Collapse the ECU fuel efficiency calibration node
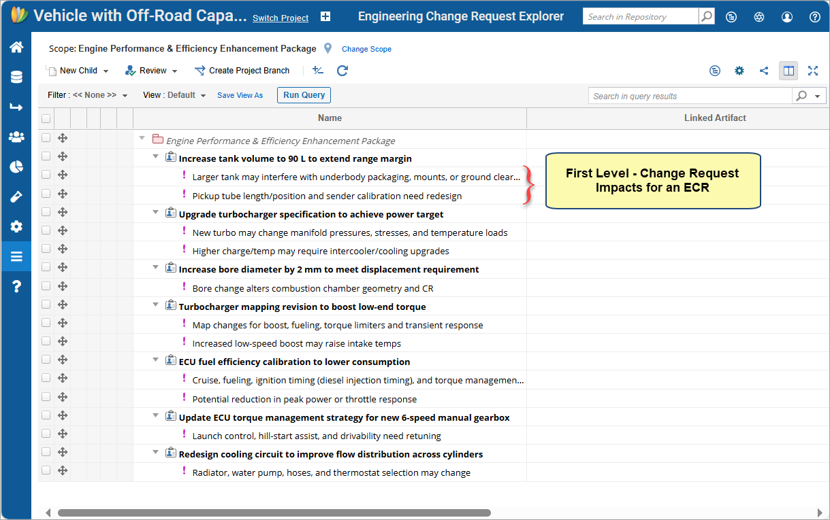 (x=155, y=360)
